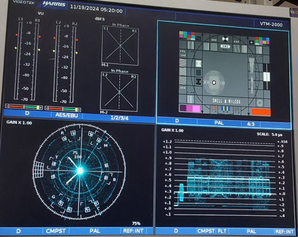
Task: Select PAL in the picture status bar
Action: coord(219,123)
